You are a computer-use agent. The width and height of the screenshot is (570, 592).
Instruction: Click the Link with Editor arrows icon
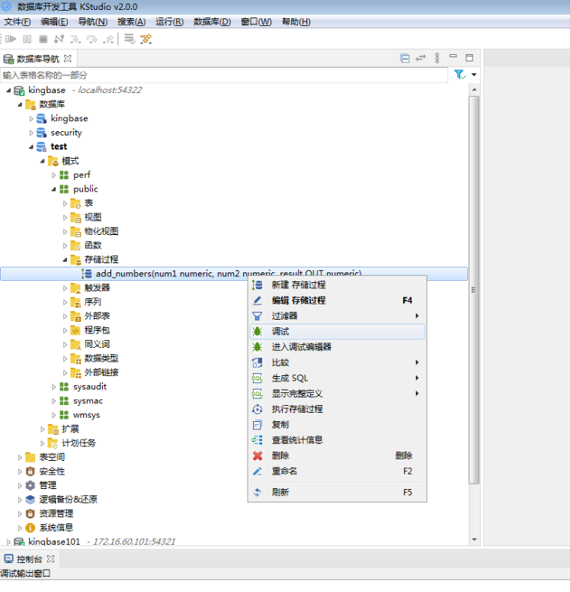tap(421, 58)
